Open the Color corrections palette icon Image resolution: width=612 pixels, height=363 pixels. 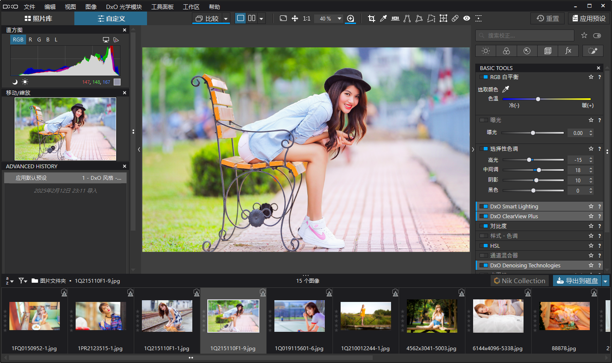506,51
